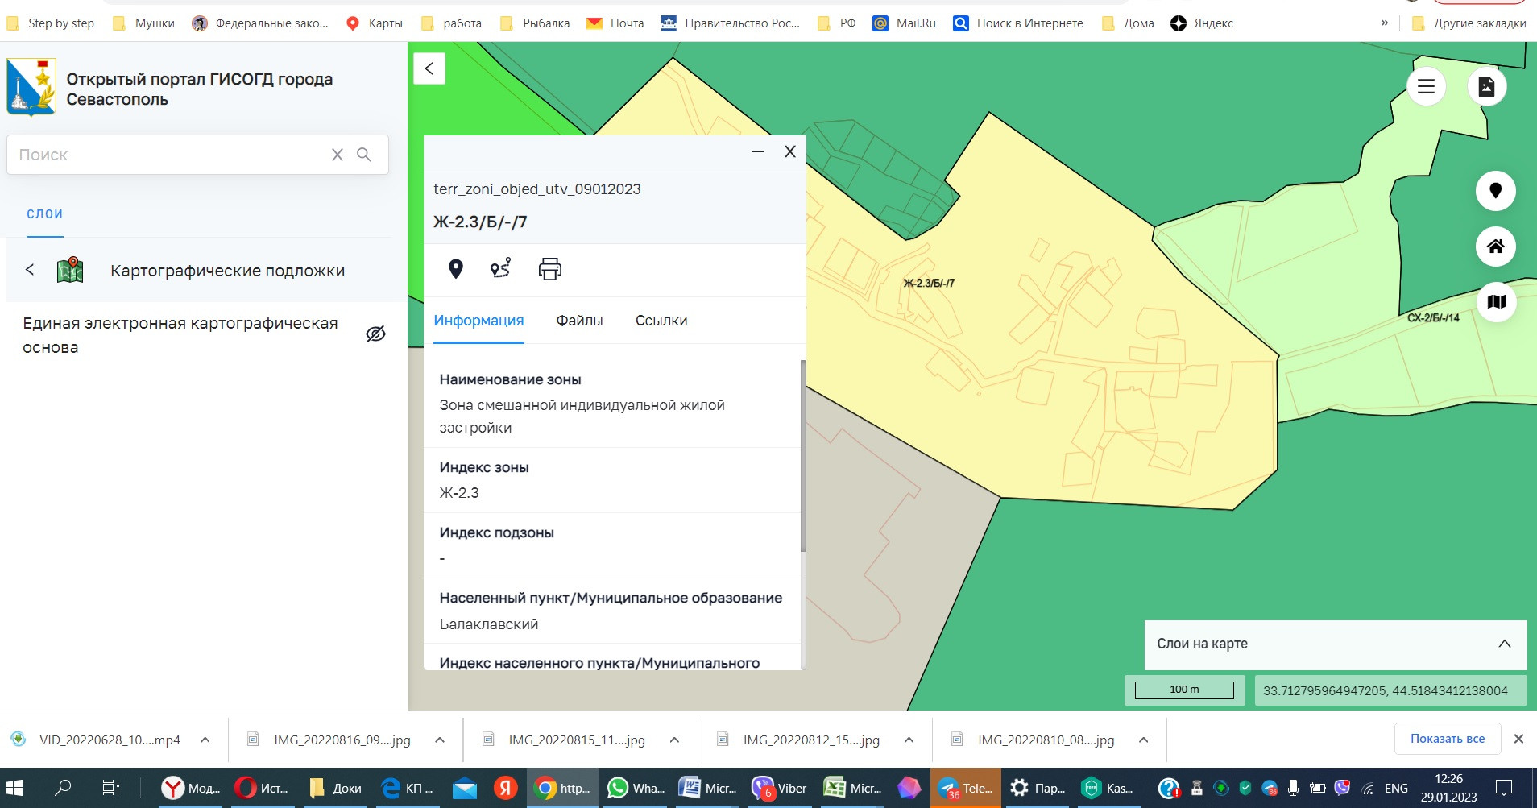The image size is (1537, 808).
Task: Open the hamburger menu on the map
Action: pyautogui.click(x=1426, y=86)
